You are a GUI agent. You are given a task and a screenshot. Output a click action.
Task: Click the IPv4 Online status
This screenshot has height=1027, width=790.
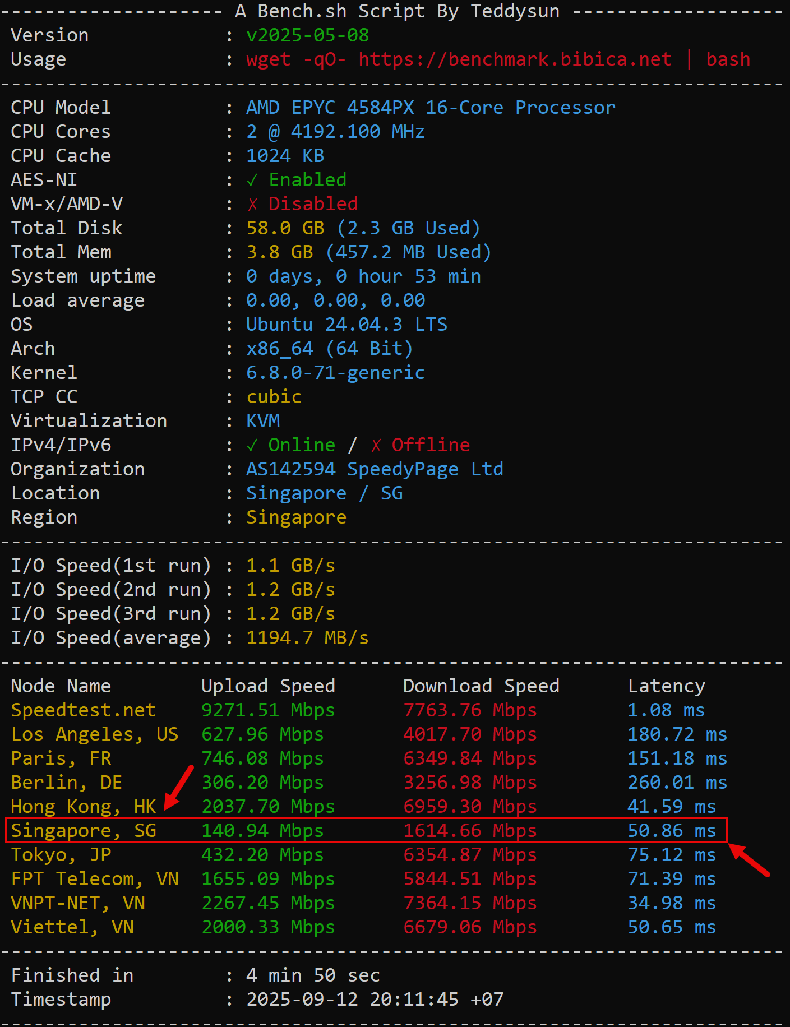(290, 445)
